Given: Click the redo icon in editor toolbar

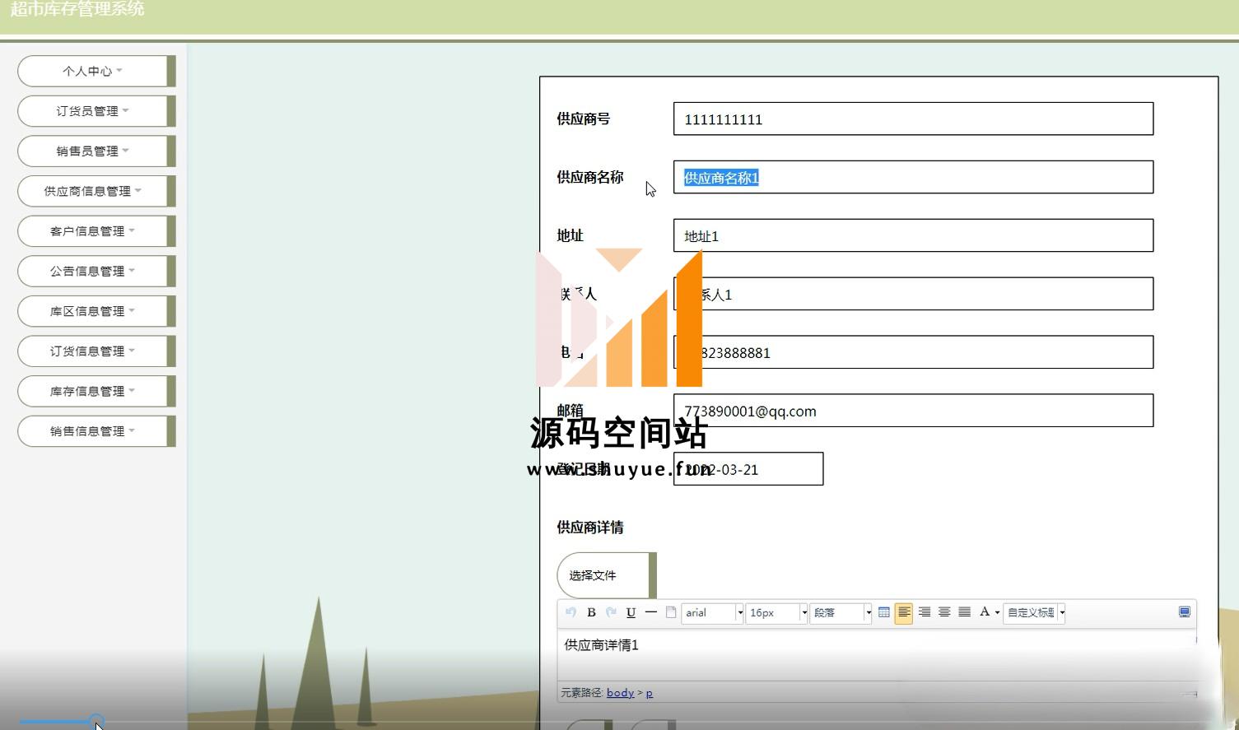Looking at the screenshot, I should [x=611, y=612].
